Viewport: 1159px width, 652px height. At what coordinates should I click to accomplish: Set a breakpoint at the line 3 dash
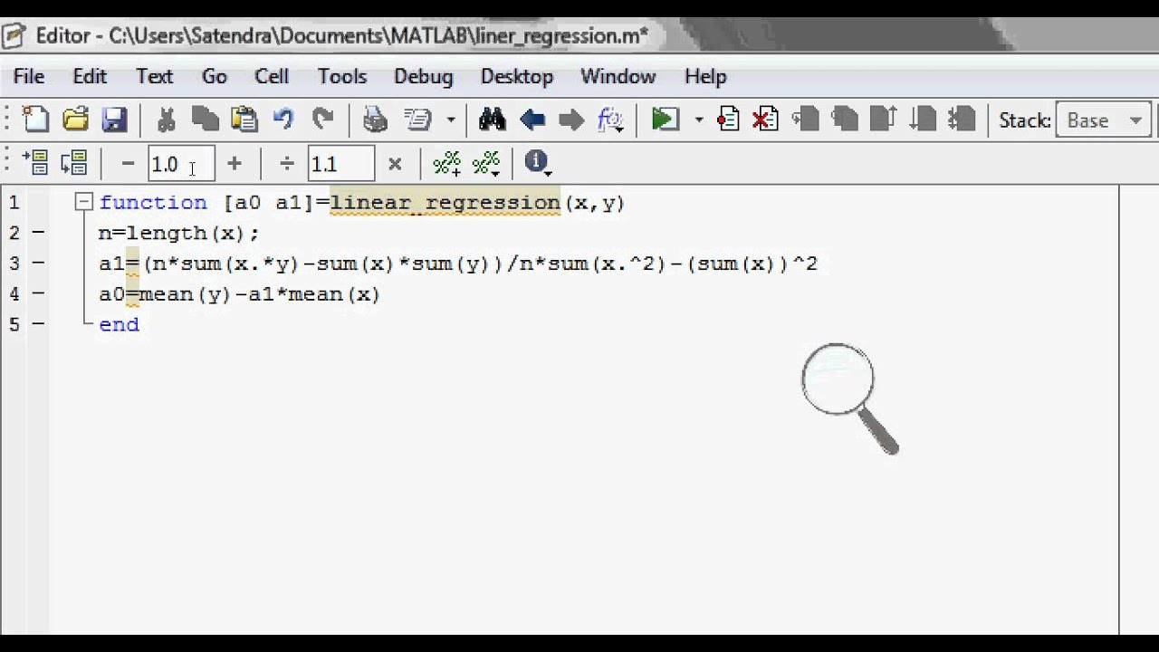click(x=38, y=264)
